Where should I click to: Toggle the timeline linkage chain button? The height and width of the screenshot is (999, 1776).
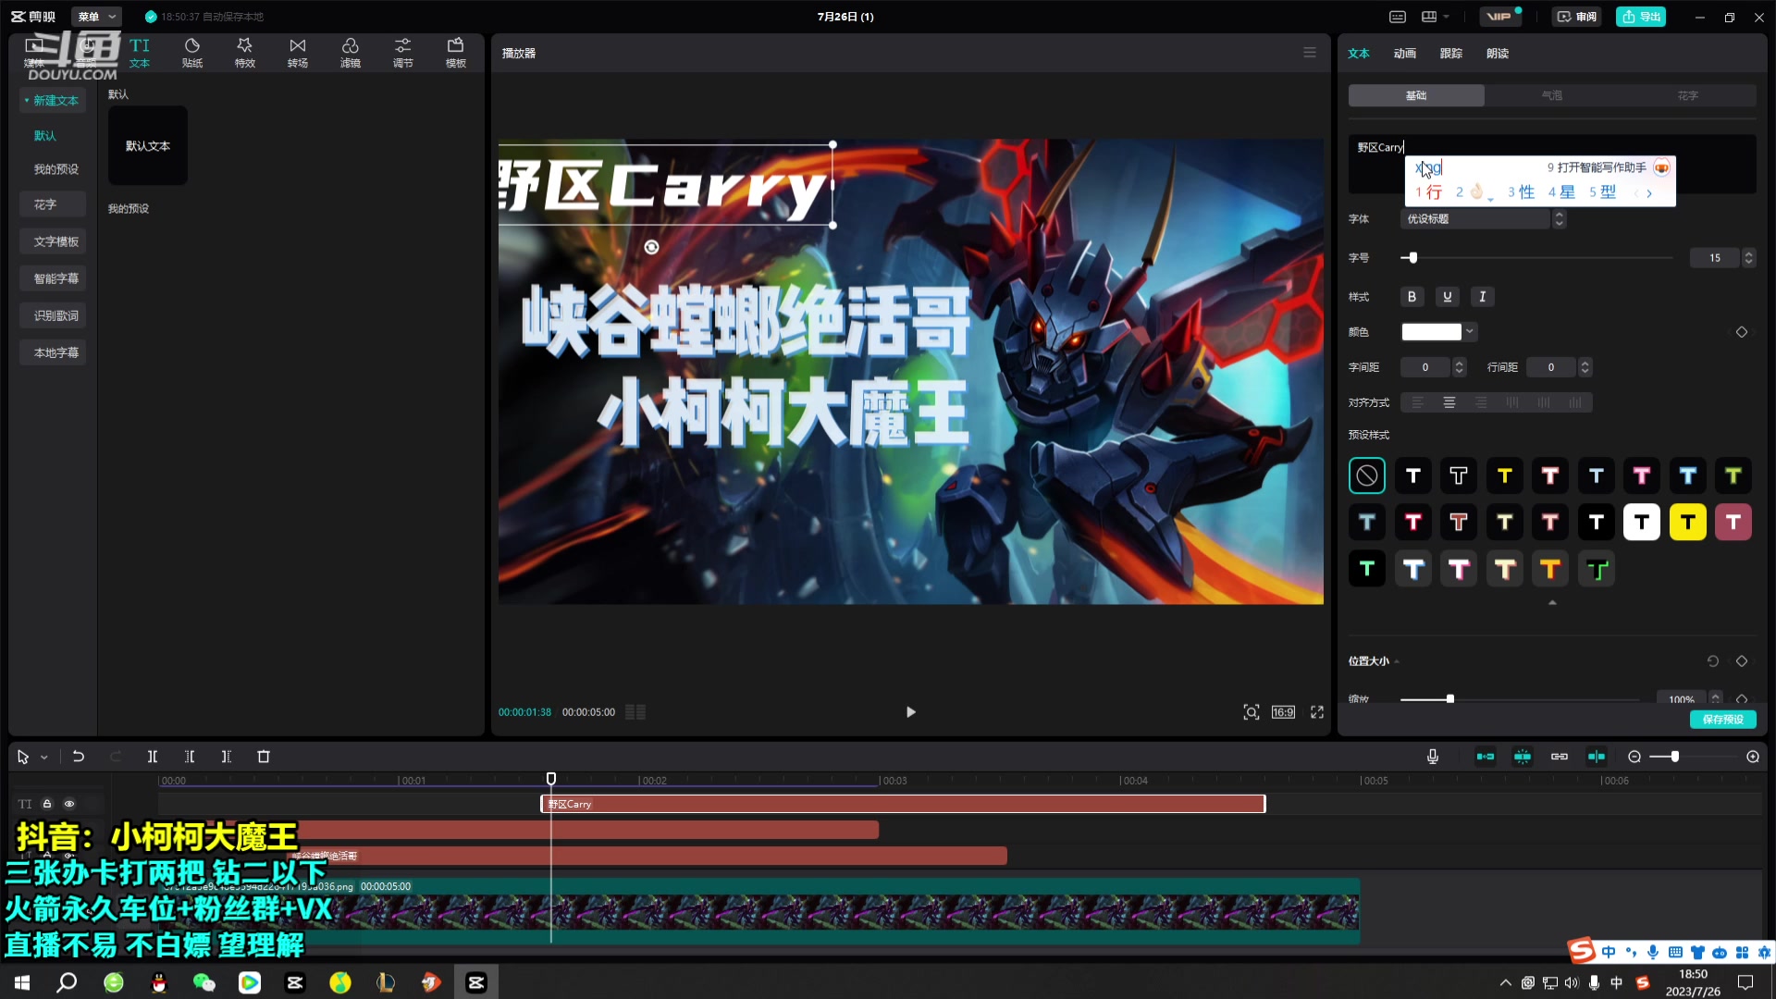click(x=1560, y=757)
